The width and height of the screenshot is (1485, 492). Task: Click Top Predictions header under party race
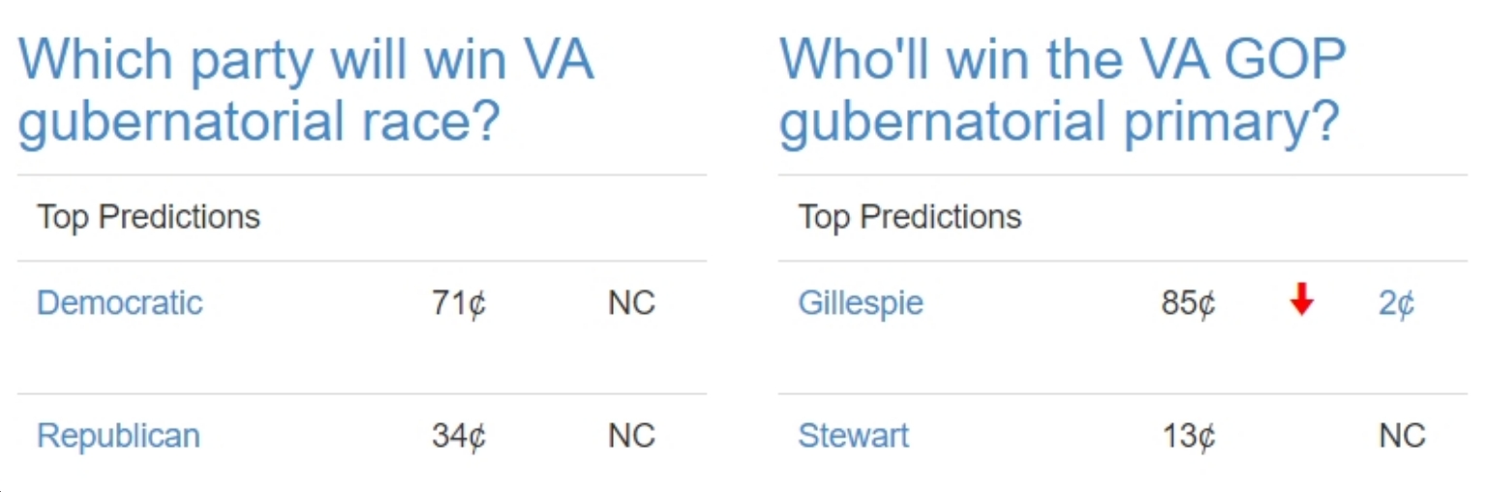(x=148, y=217)
